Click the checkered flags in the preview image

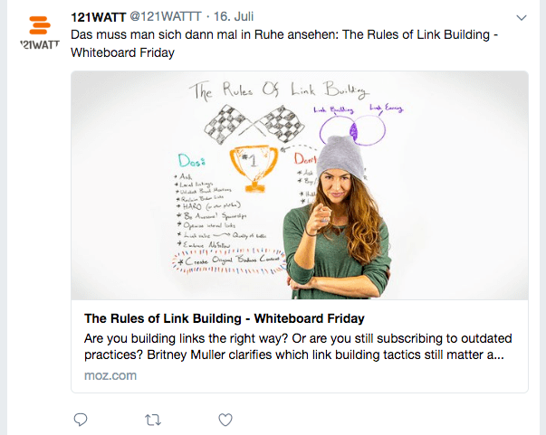click(x=254, y=124)
